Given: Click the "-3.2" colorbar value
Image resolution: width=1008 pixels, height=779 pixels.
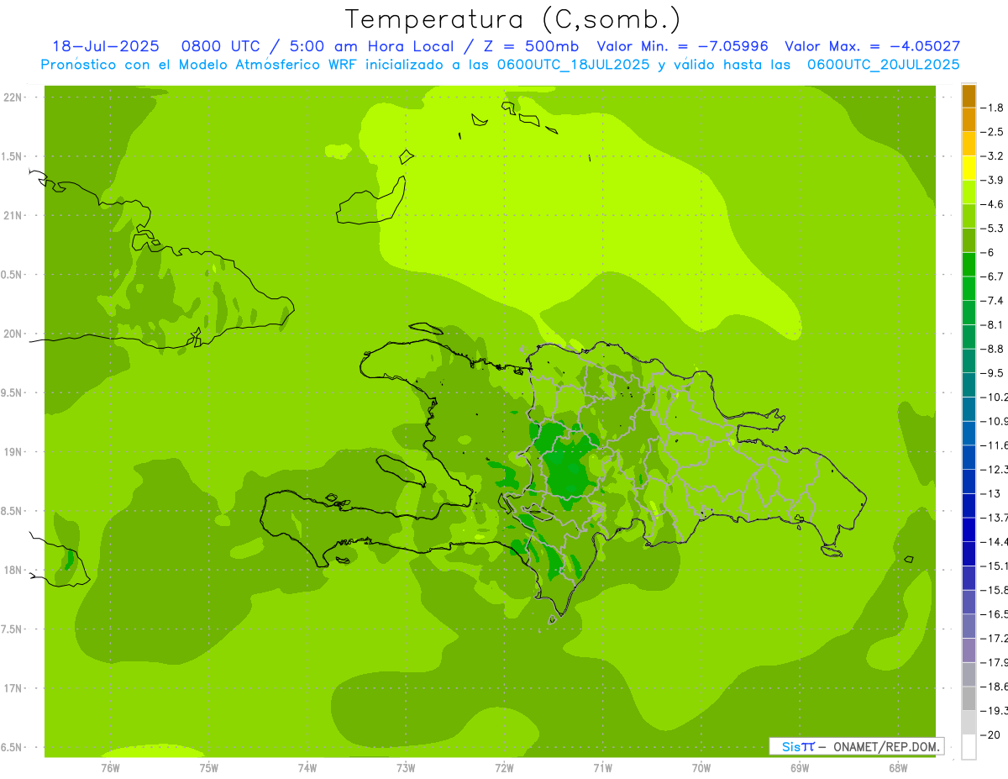Looking at the screenshot, I should coord(993,156).
